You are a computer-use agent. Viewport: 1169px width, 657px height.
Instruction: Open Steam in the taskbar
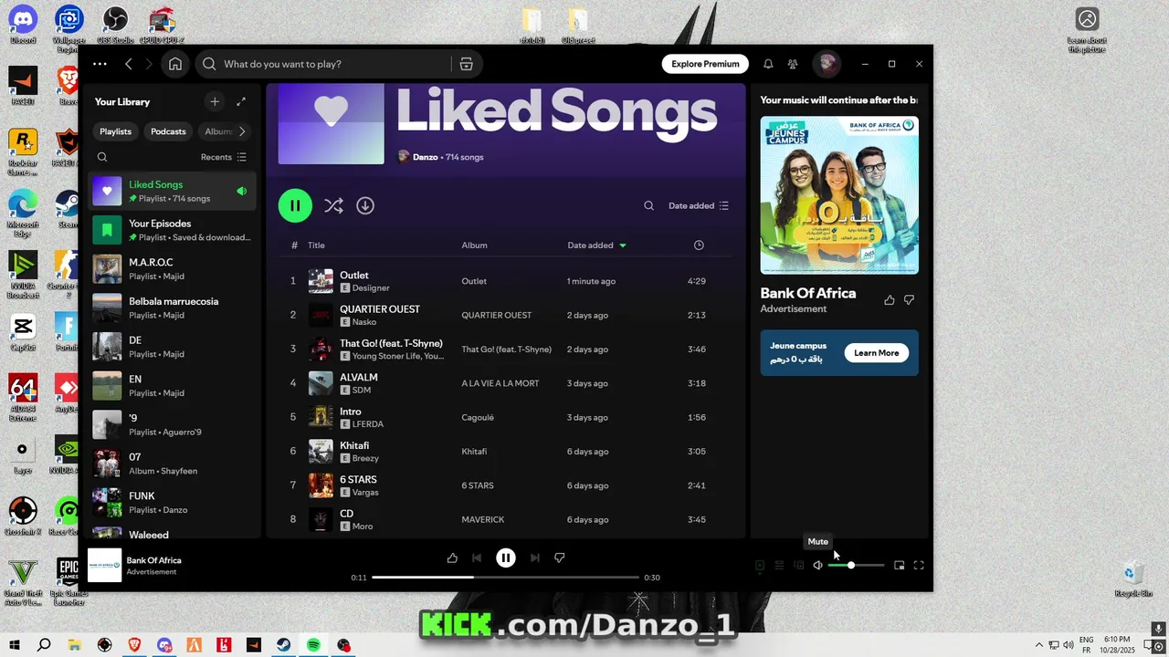pyautogui.click(x=284, y=645)
